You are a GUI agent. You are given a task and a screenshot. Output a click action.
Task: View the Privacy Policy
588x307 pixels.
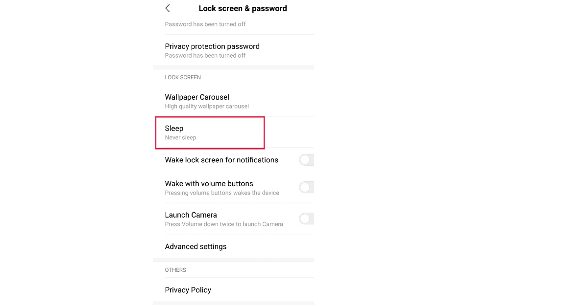click(188, 290)
